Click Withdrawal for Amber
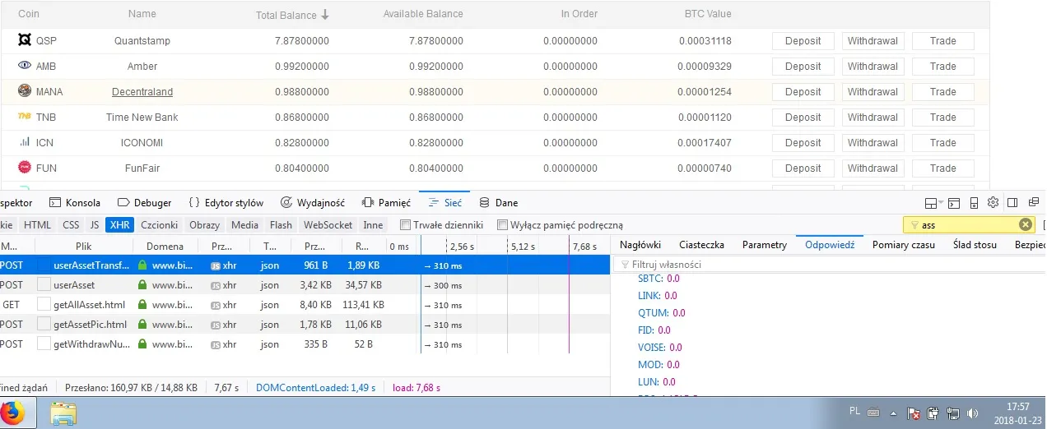The width and height of the screenshot is (1047, 429). pyautogui.click(x=872, y=67)
